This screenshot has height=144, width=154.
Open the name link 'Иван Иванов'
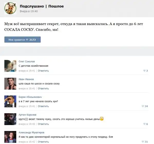point(26,79)
